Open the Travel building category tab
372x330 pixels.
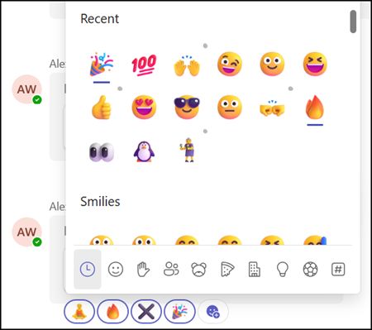point(255,270)
